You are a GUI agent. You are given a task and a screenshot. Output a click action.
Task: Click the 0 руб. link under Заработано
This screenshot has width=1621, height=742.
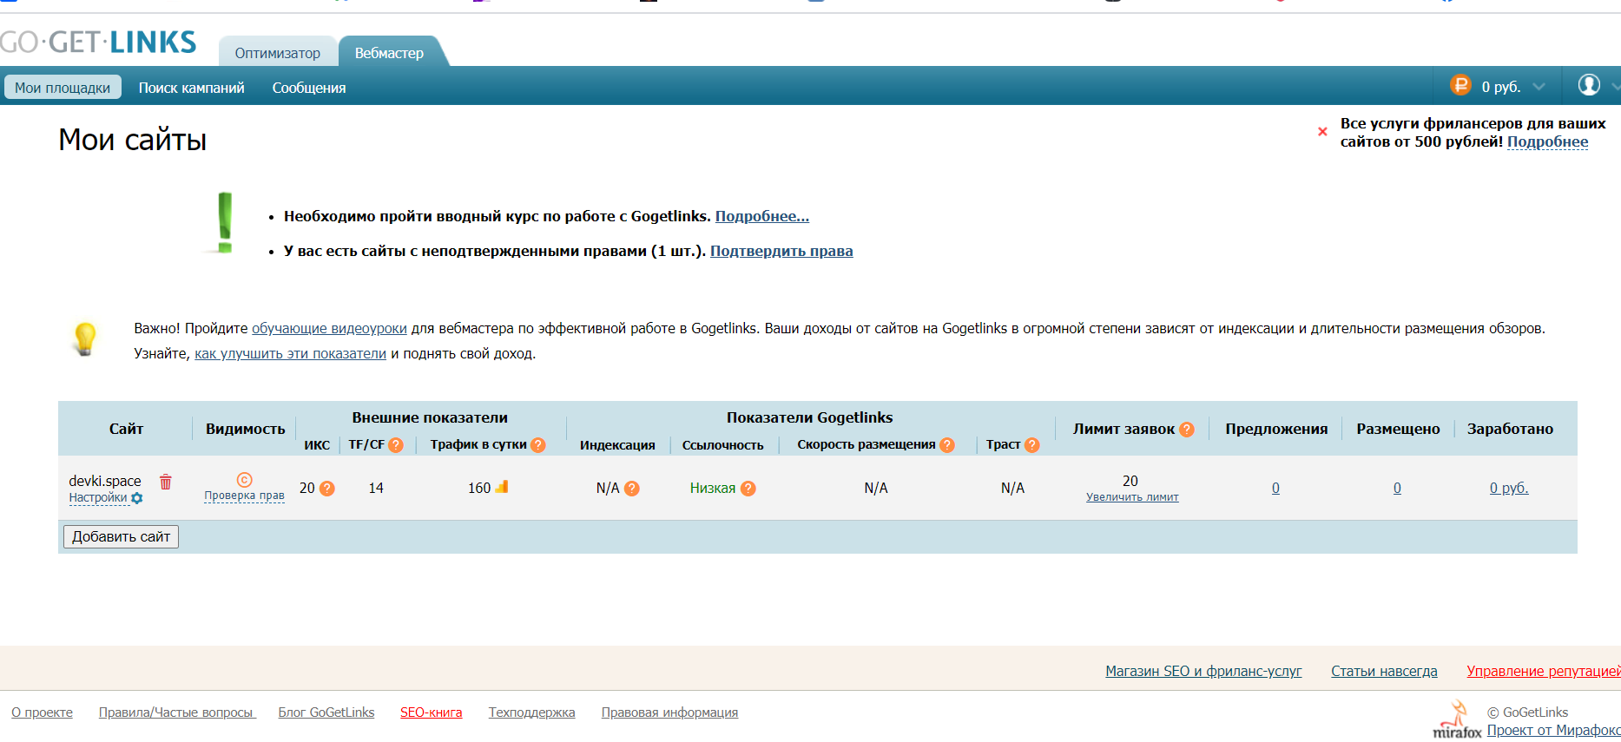tap(1509, 488)
